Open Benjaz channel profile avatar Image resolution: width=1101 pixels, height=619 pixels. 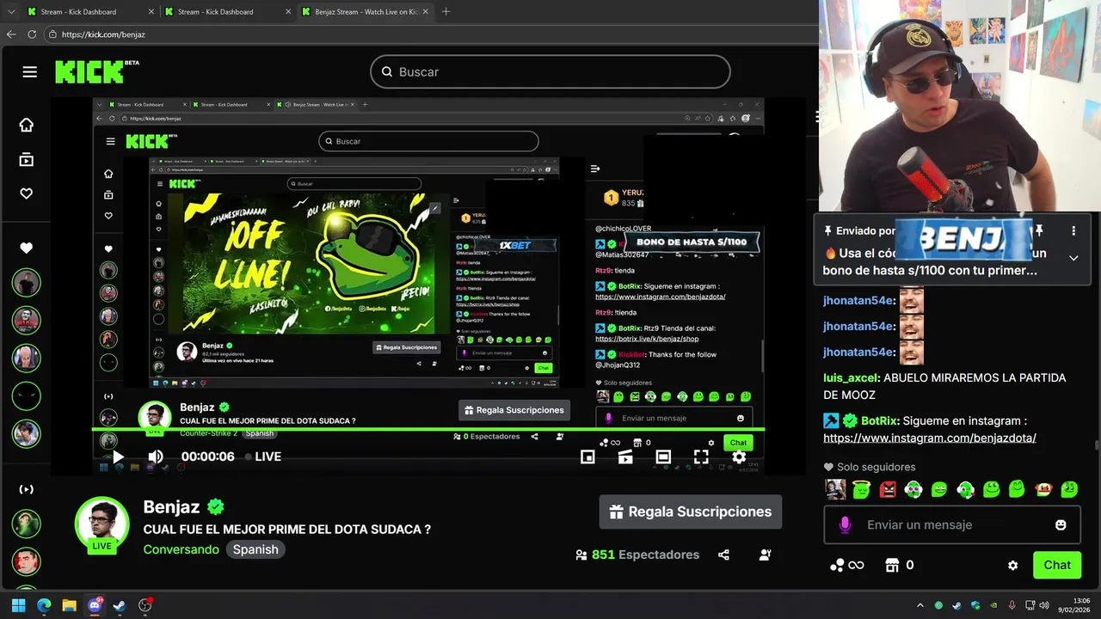tap(101, 523)
